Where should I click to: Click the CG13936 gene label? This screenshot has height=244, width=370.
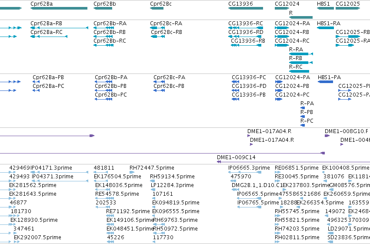(240, 4)
